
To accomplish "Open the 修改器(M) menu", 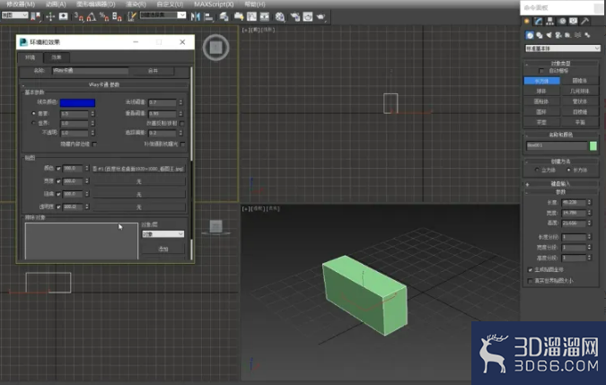I will (20, 4).
